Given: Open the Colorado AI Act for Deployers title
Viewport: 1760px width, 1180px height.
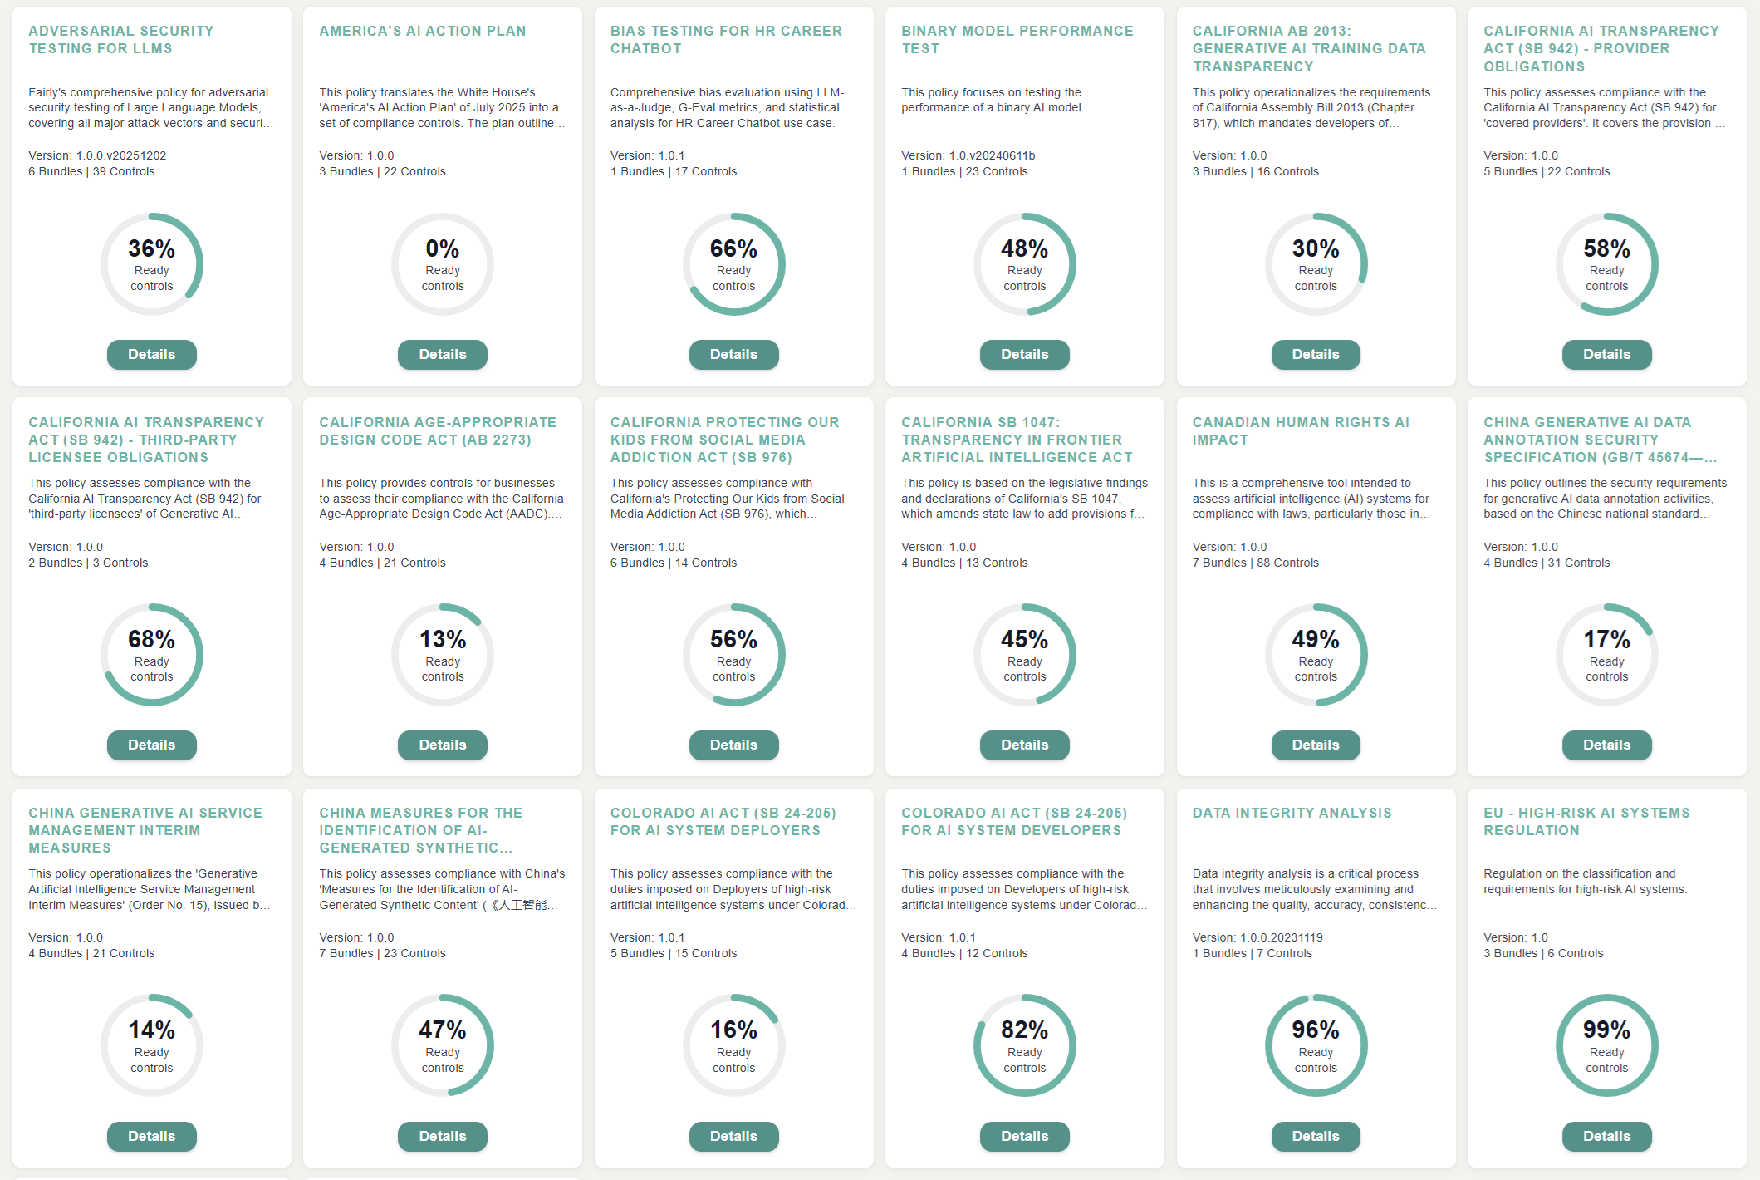Looking at the screenshot, I should click(723, 821).
